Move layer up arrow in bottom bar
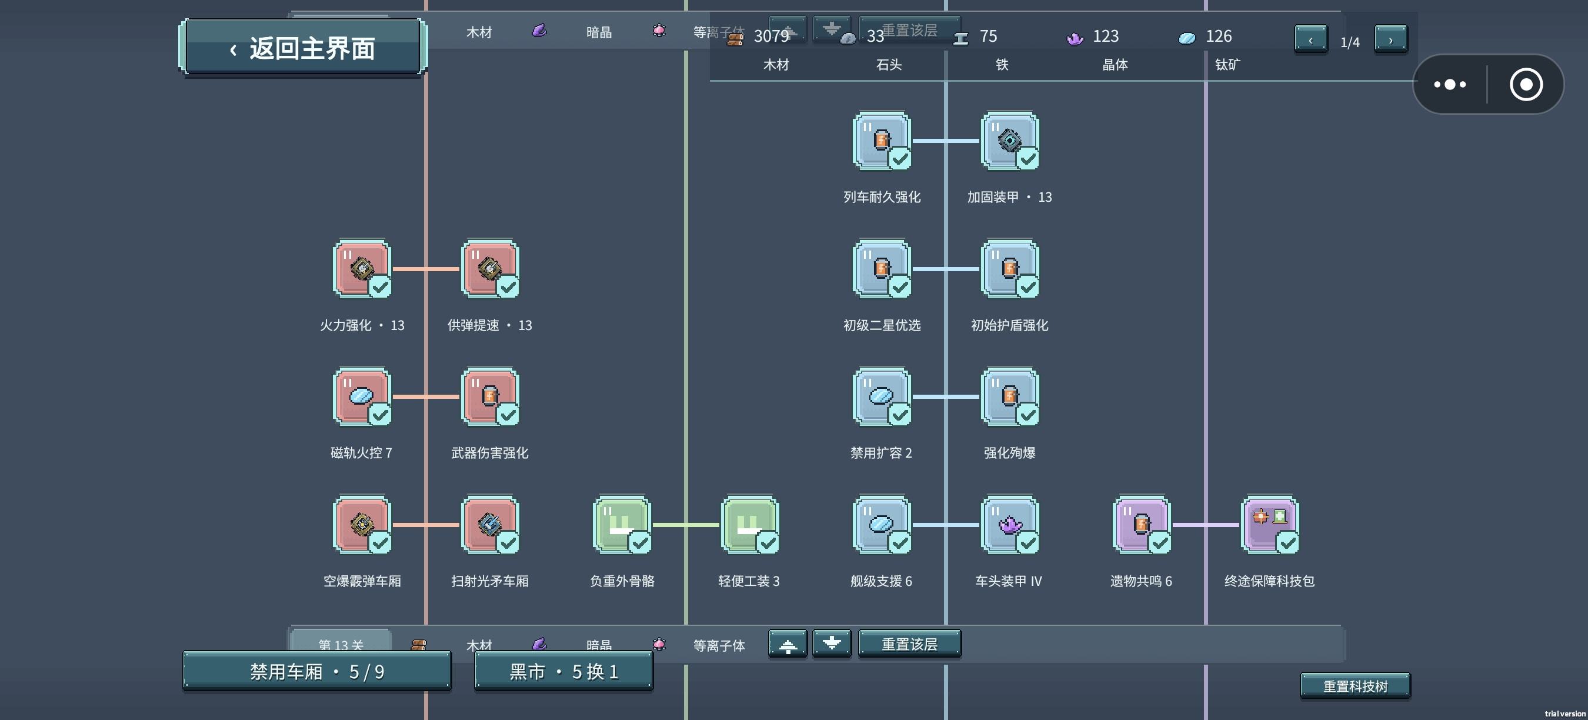1588x720 pixels. 788,645
